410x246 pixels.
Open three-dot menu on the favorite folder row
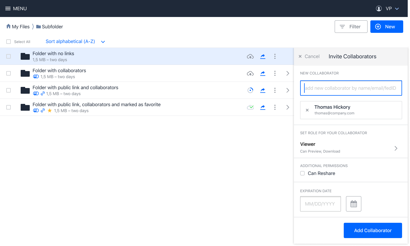[275, 107]
